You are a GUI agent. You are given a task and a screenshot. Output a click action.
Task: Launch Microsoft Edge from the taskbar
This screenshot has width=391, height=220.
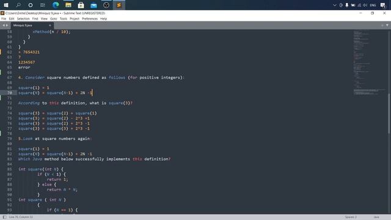pos(56,5)
